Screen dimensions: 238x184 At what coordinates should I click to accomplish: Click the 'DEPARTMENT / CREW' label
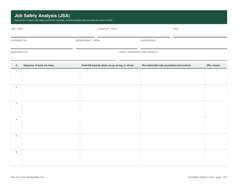click(88, 41)
